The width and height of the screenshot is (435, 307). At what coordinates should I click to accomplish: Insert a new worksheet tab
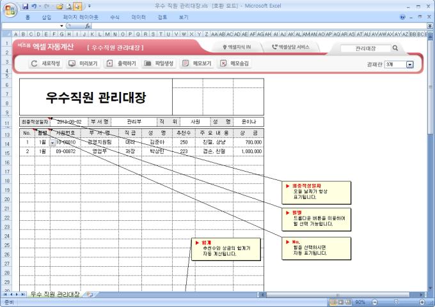point(90,294)
